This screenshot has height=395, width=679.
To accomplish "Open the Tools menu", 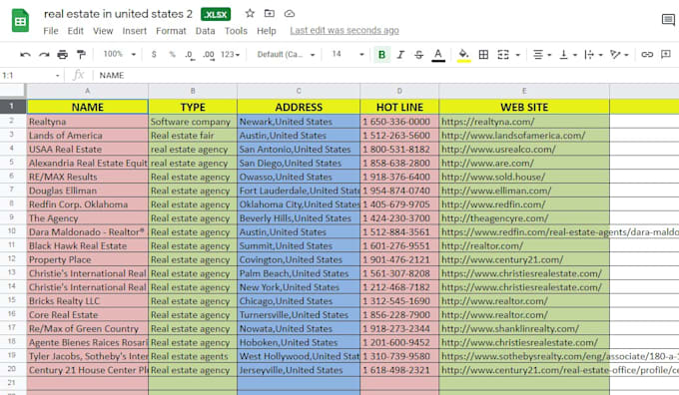I will [236, 31].
